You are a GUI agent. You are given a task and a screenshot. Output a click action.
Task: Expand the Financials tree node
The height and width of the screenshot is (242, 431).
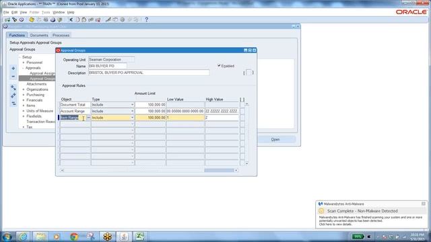[x=24, y=100]
